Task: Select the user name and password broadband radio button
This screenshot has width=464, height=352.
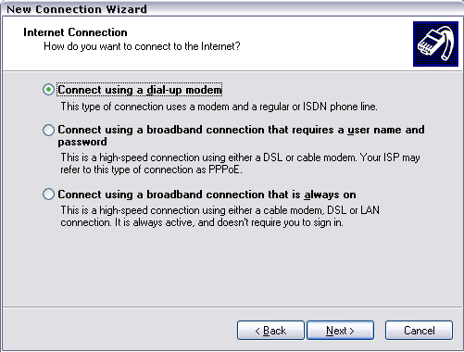Action: click(48, 130)
